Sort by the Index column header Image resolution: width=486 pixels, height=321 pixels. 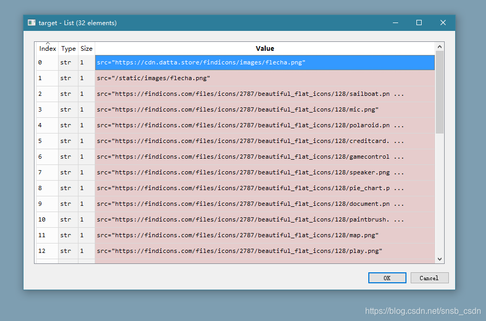(48, 48)
